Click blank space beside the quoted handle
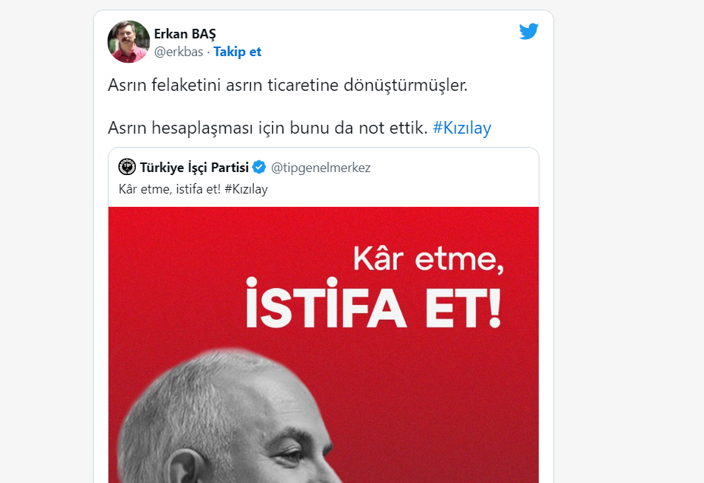 pyautogui.click(x=454, y=168)
